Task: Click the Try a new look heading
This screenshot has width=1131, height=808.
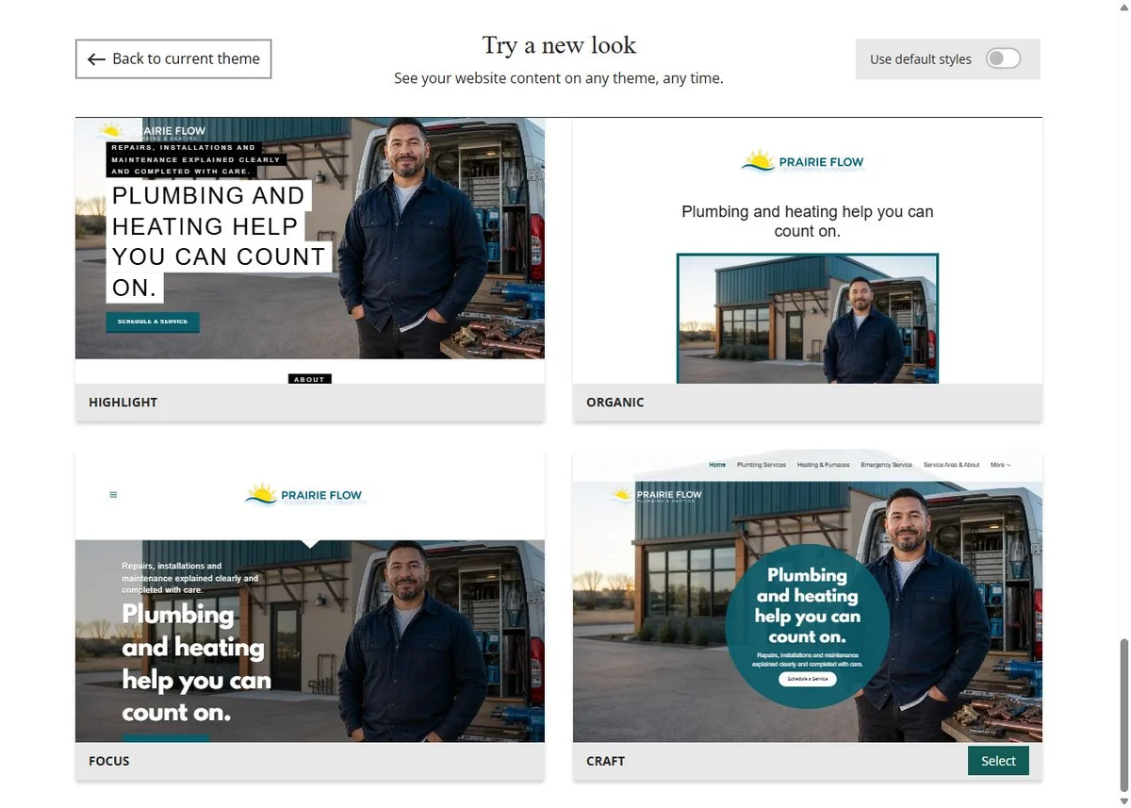Action: [559, 45]
